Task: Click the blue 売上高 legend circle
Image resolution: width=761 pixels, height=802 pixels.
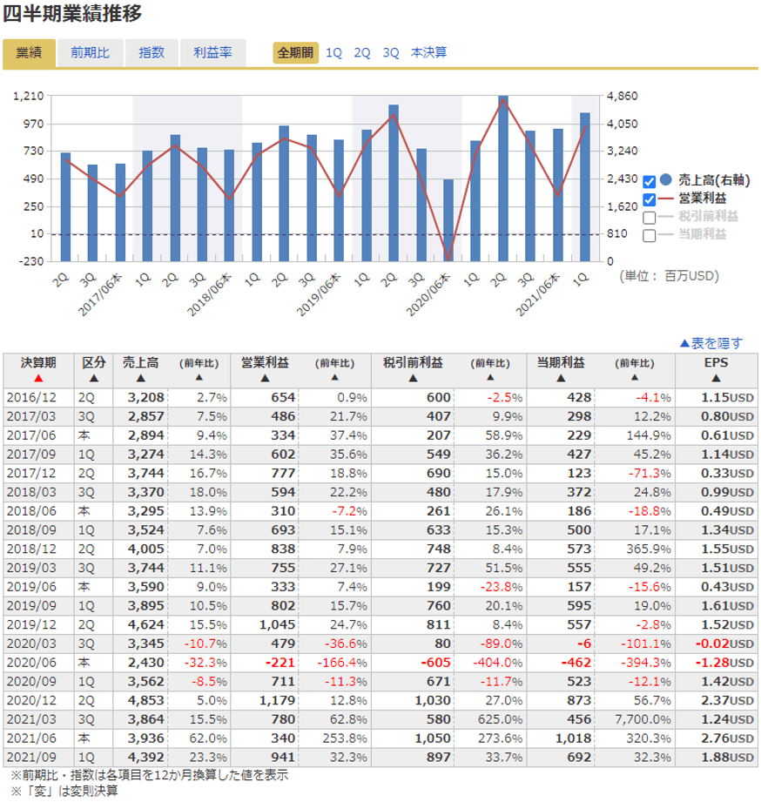Action: tap(666, 181)
